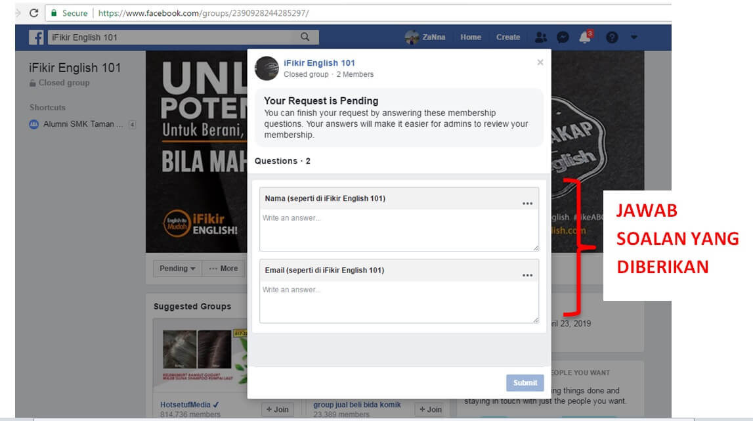Open the Pending dropdown button

177,269
